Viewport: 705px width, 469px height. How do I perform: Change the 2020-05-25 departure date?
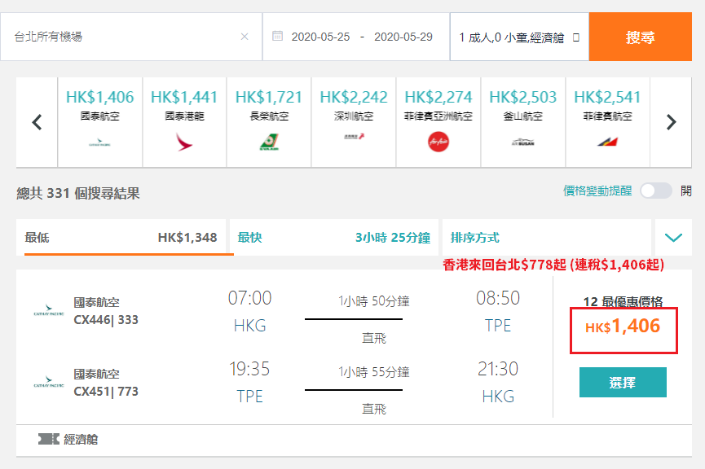pos(320,37)
